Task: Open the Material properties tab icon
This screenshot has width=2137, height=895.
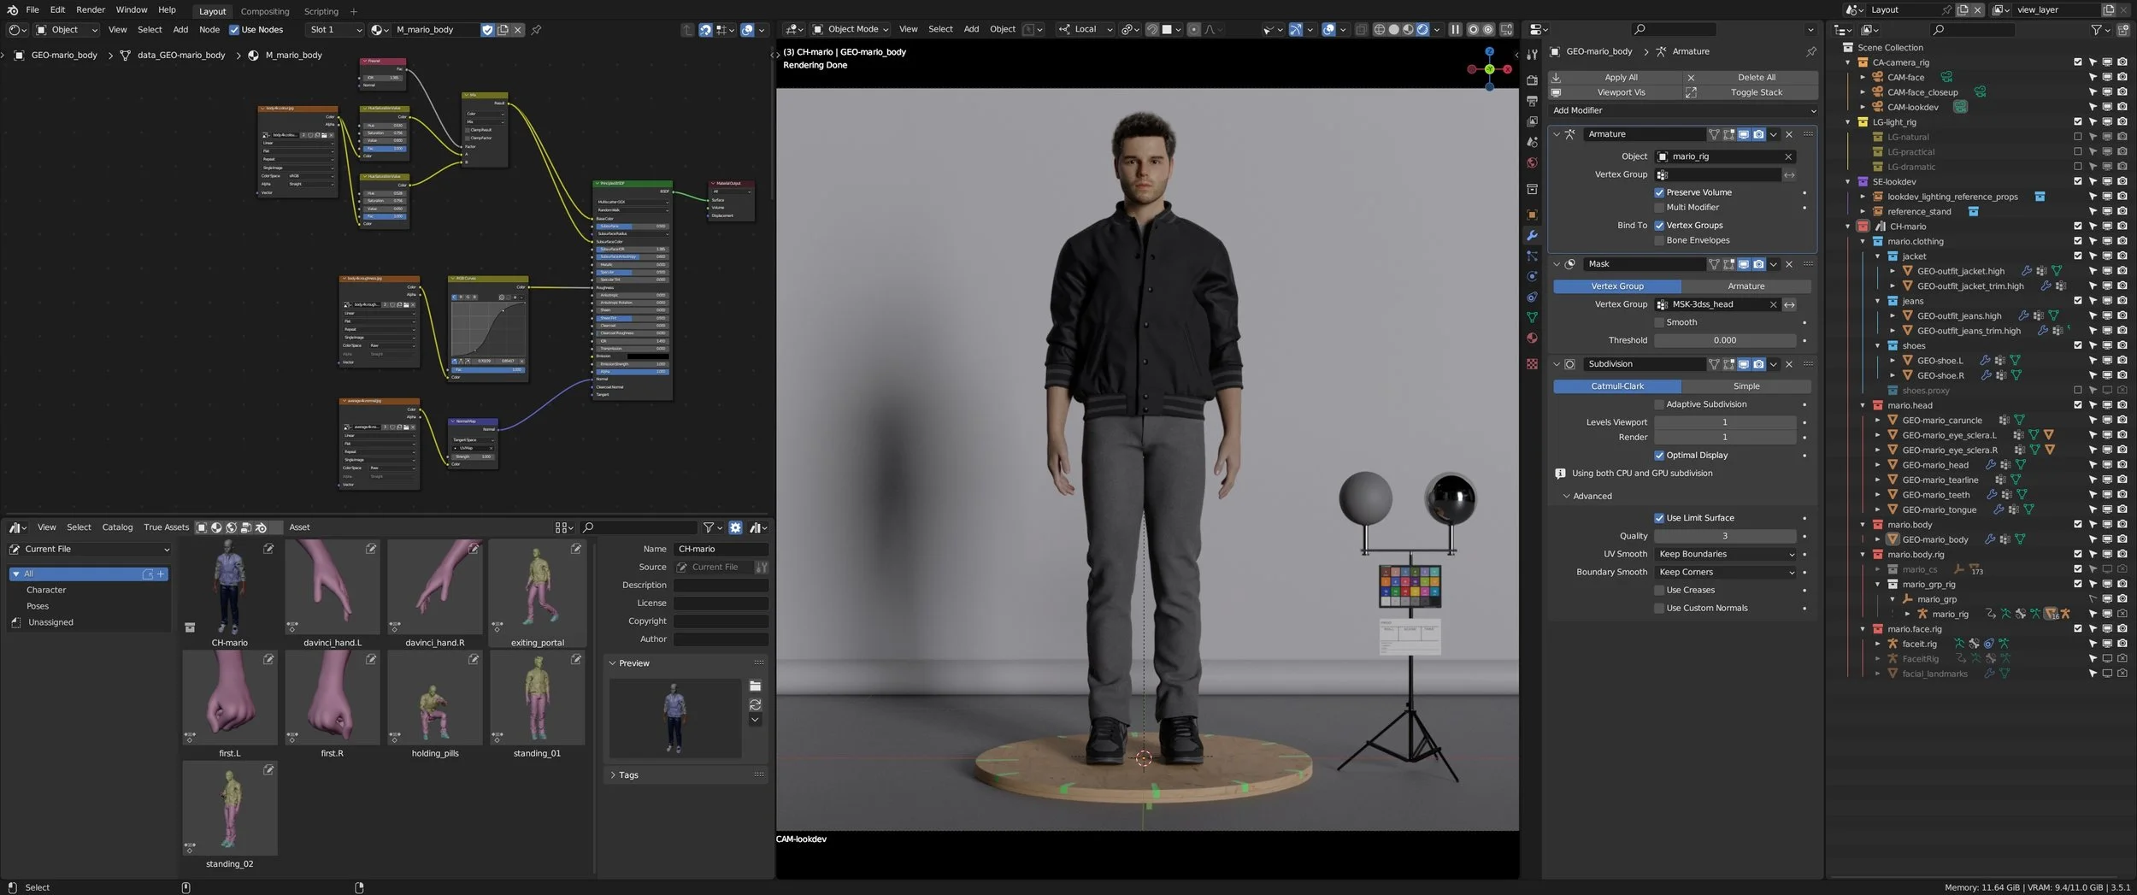Action: 1532,339
